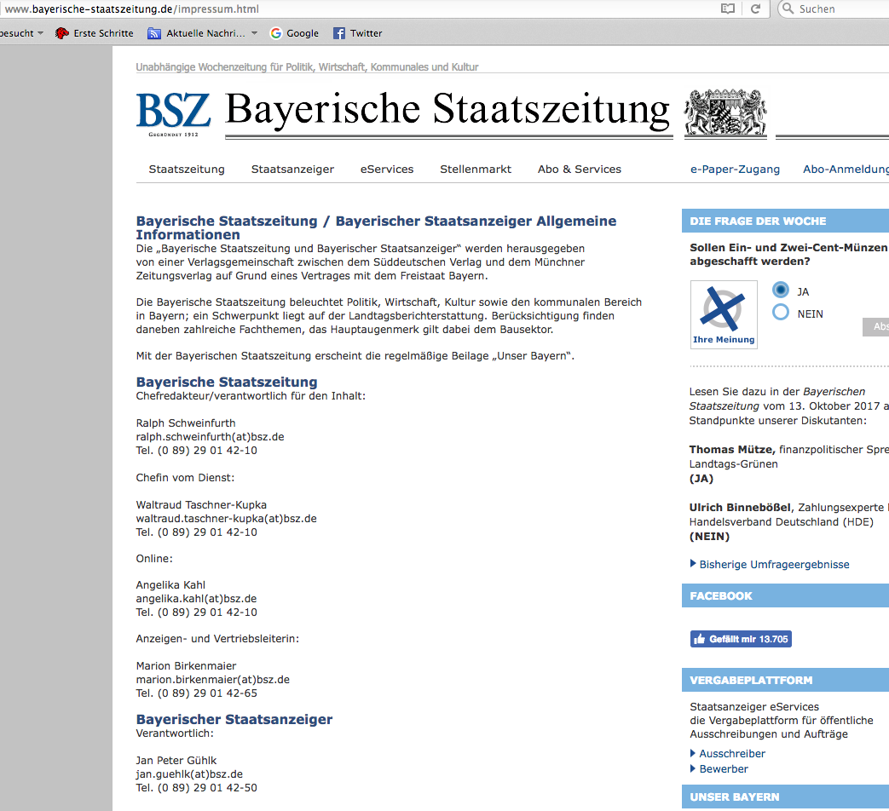Click the URL address bar
This screenshot has height=811, width=889.
click(357, 9)
